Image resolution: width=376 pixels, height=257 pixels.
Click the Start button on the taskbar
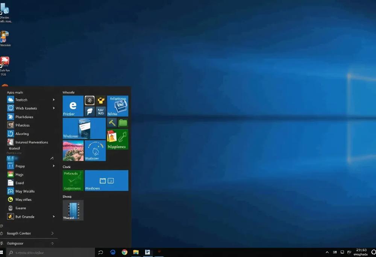4,252
